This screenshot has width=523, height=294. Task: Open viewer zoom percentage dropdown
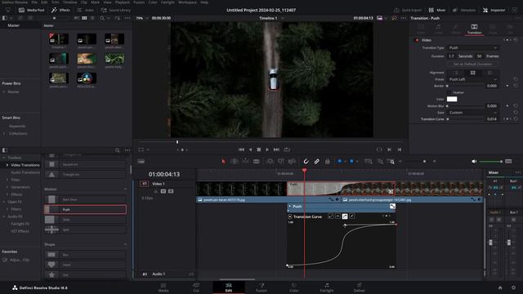[x=141, y=18]
